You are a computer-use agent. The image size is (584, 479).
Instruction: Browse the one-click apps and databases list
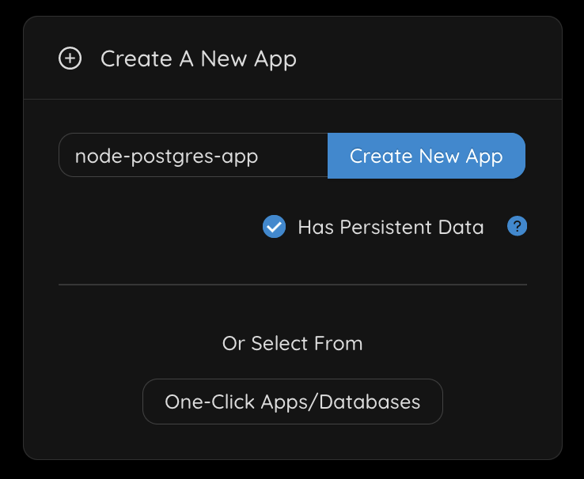(292, 402)
